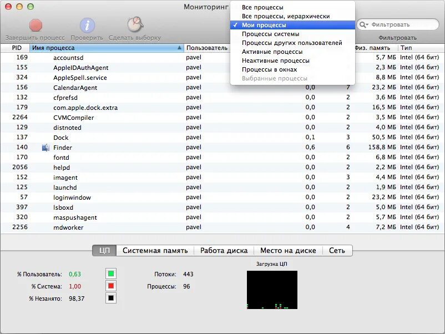The height and width of the screenshot is (334, 445).
Task: Click the 96 processes count
Action: coord(186,286)
